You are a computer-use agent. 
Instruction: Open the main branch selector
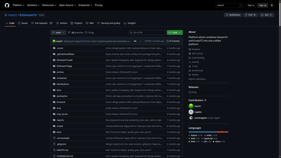coord(58,32)
